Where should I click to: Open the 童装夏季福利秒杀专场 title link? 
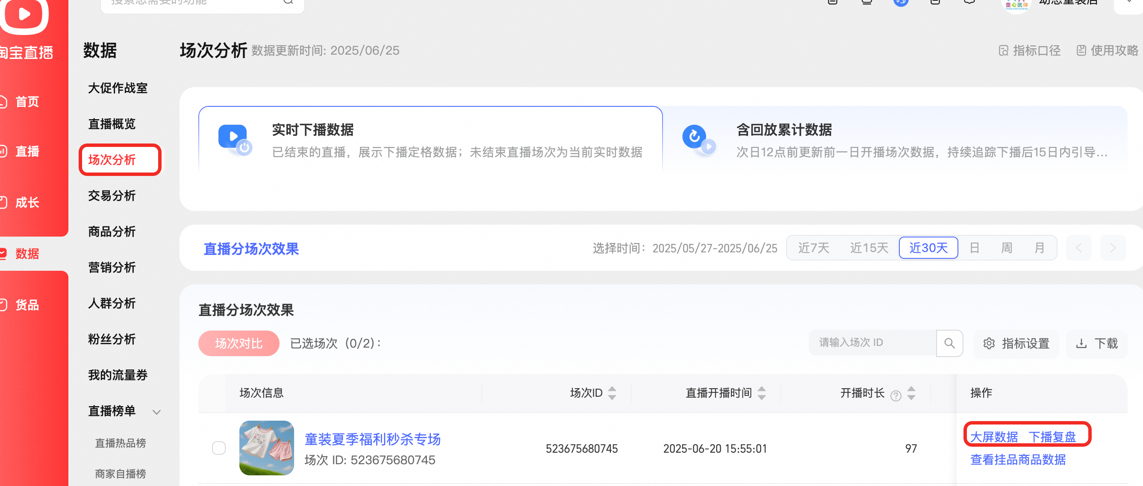click(x=372, y=439)
